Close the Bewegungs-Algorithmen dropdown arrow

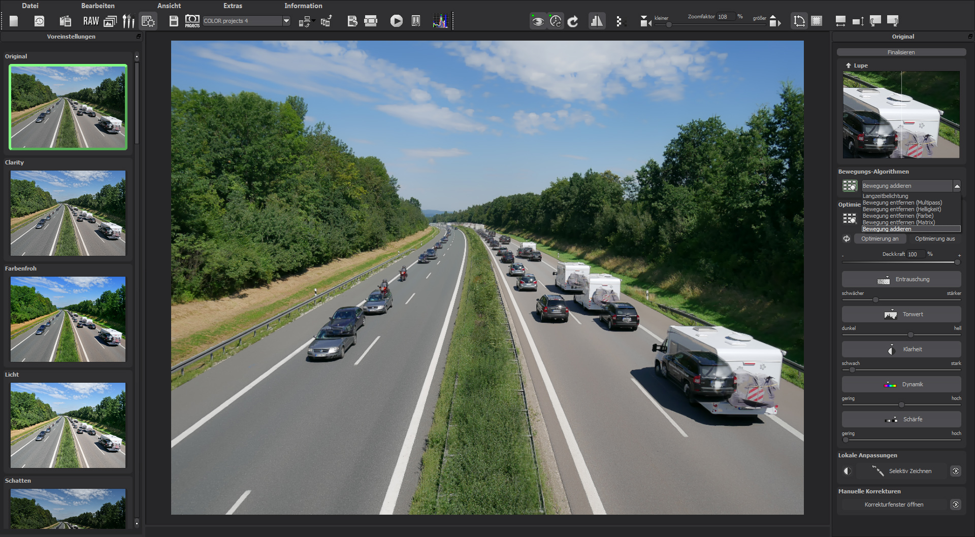click(x=957, y=186)
